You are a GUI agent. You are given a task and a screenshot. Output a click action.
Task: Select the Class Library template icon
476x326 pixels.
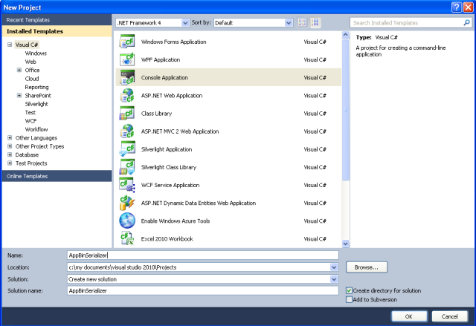126,113
